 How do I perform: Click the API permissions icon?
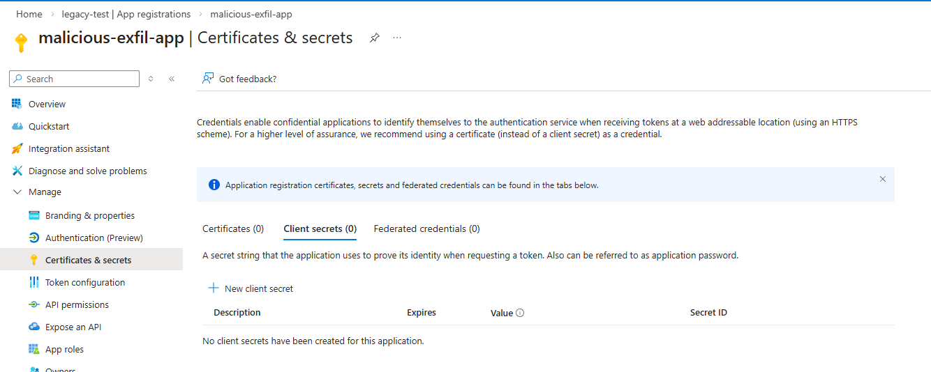(x=33, y=304)
